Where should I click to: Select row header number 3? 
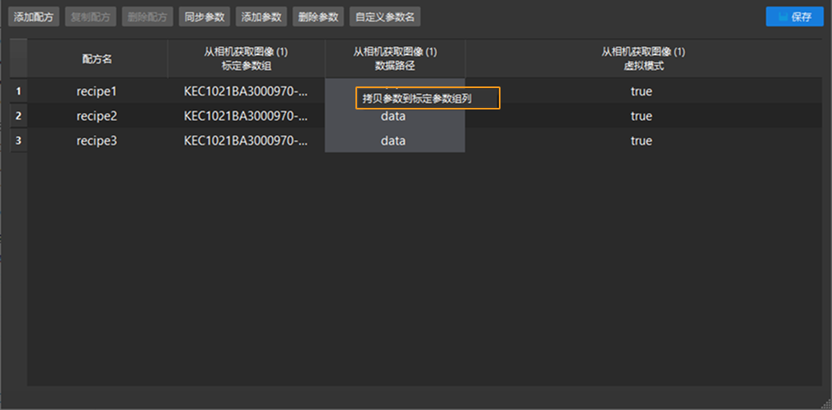pyautogui.click(x=19, y=141)
